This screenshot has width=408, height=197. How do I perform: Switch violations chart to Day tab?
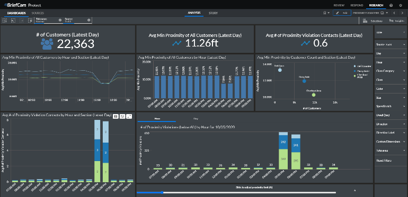point(196,118)
